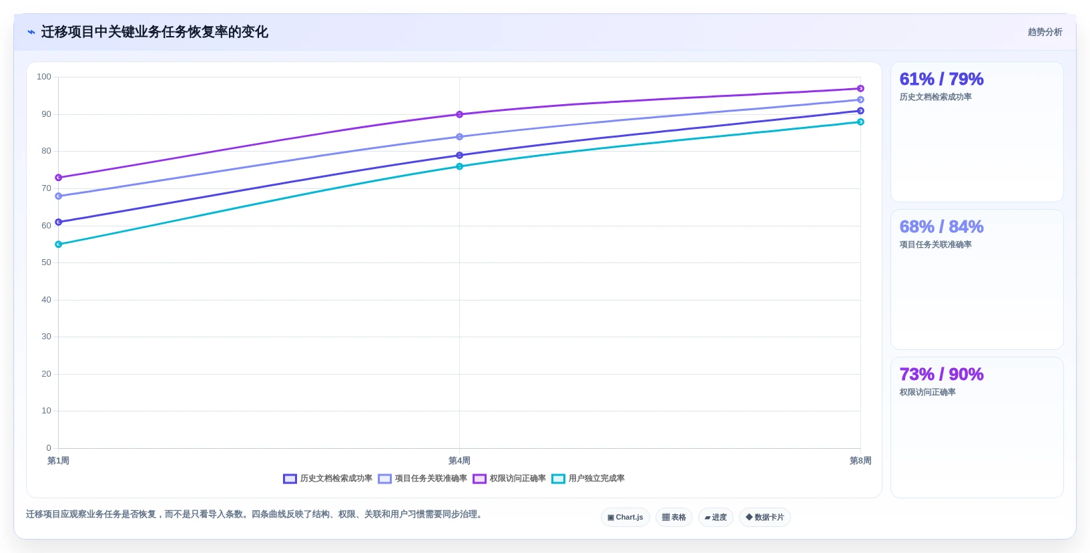Viewport: 1090px width, 553px height.
Task: Click the 数据卡片 tag button
Action: pyautogui.click(x=765, y=518)
